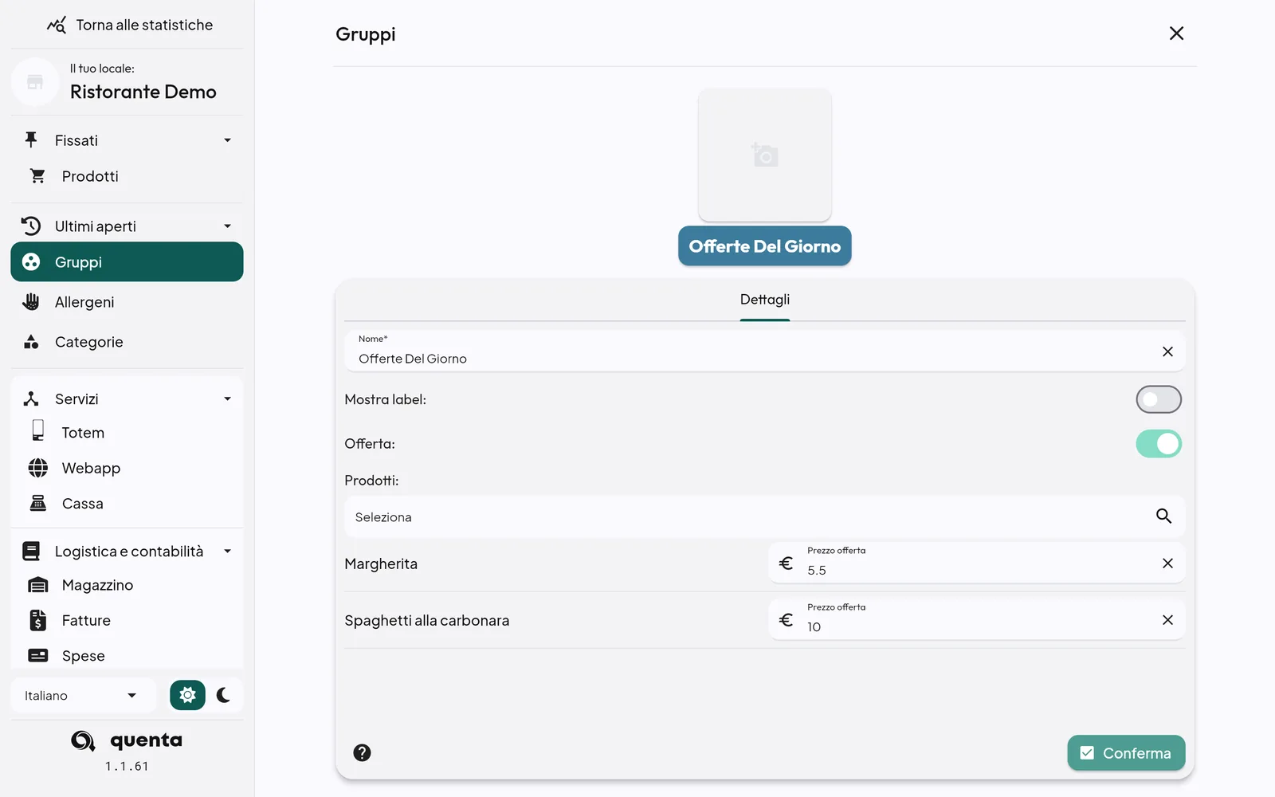Switch to light mode sun button
The width and height of the screenshot is (1275, 797).
(x=187, y=695)
